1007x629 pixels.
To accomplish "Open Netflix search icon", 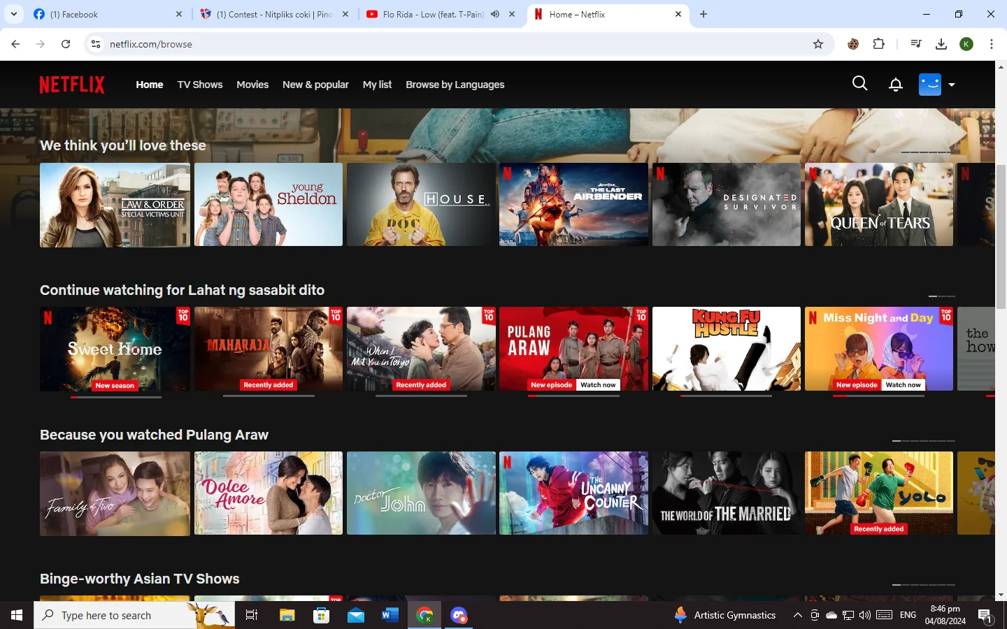I will tap(860, 84).
